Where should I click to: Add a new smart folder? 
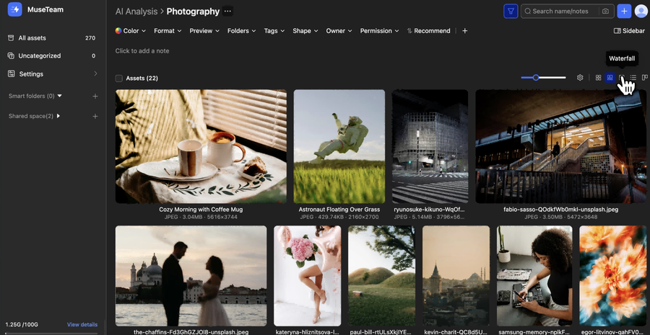point(95,96)
